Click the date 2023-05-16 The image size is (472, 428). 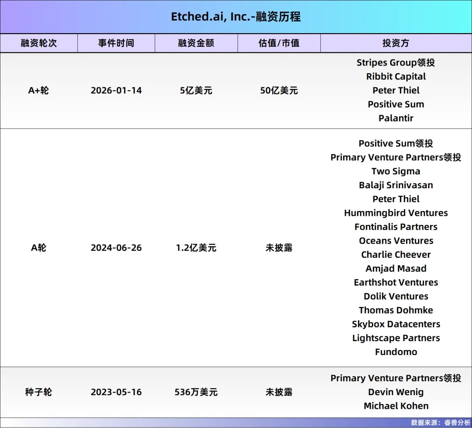pos(116,392)
